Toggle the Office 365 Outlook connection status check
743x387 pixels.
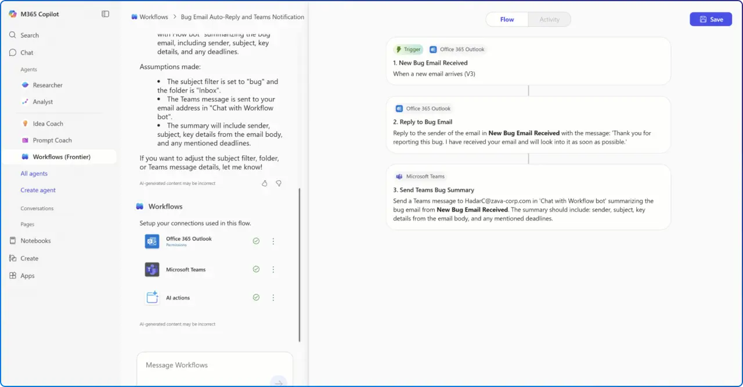(256, 240)
